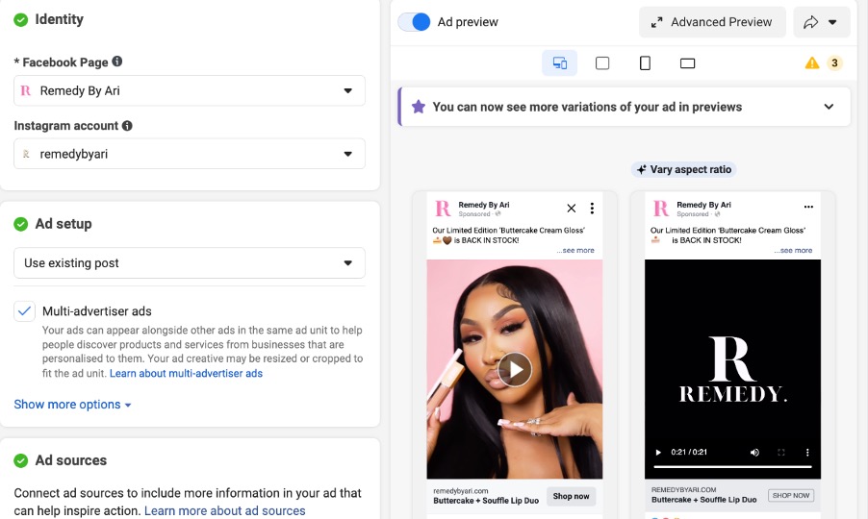Open Learn about multi-advertiser ads link

tap(186, 373)
